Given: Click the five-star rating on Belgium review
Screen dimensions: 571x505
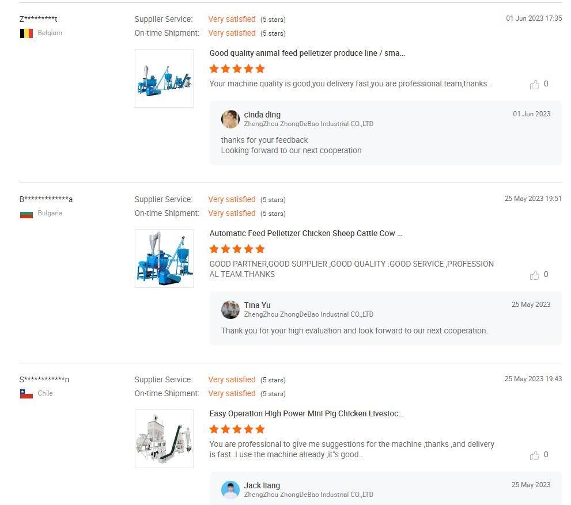Looking at the screenshot, I should click(237, 69).
